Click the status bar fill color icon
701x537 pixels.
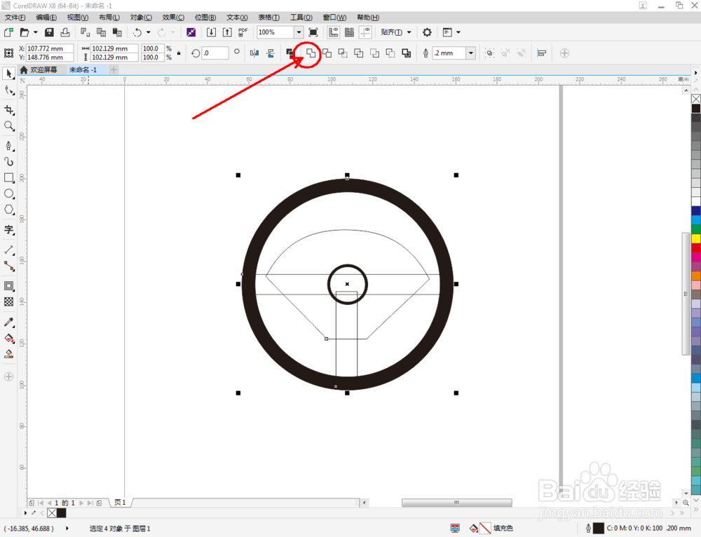[x=474, y=529]
